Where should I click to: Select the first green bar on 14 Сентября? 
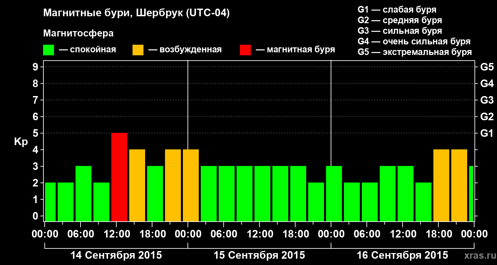(x=50, y=202)
